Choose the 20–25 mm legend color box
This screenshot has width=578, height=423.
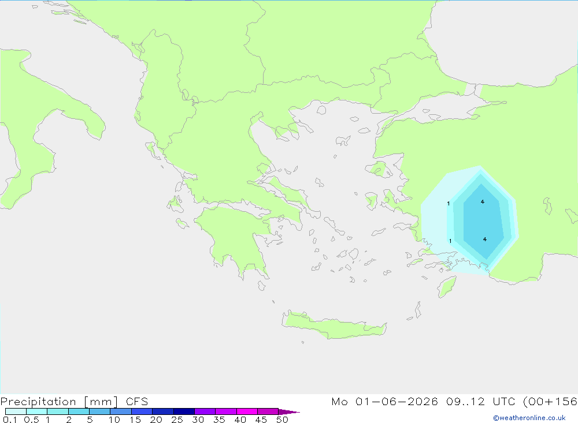pos(163,411)
